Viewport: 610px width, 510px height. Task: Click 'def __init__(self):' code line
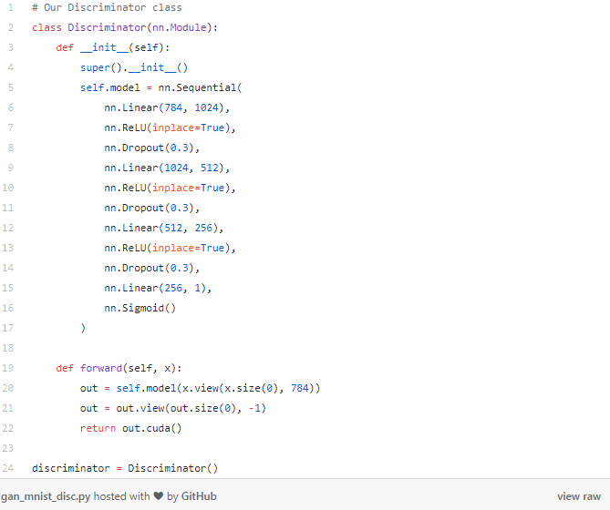coord(113,47)
